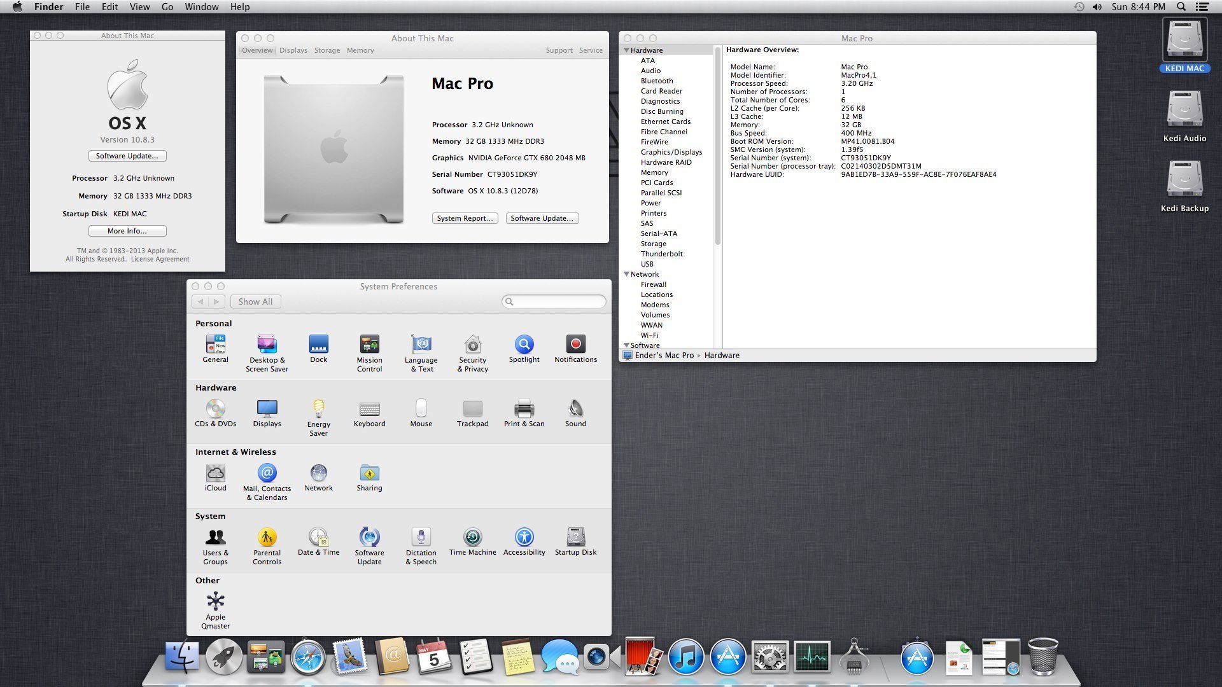Open Mission Control preferences
Image resolution: width=1222 pixels, height=687 pixels.
[x=369, y=345]
